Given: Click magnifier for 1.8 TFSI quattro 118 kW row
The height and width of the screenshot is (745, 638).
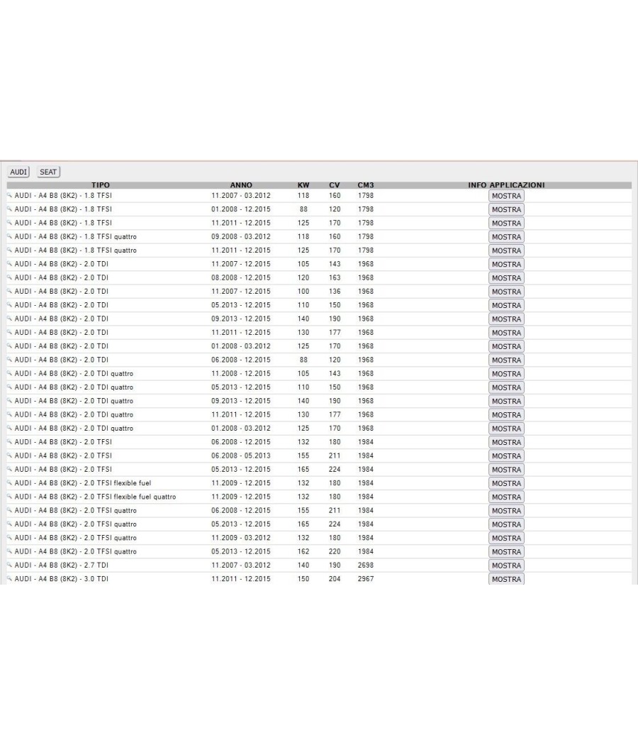Looking at the screenshot, I should coord(9,236).
